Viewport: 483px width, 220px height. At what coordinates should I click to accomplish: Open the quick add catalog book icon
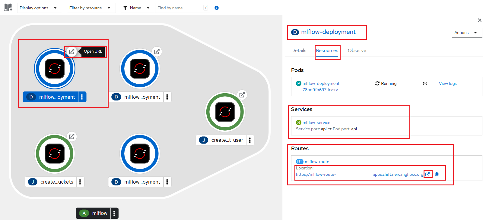pos(8,8)
